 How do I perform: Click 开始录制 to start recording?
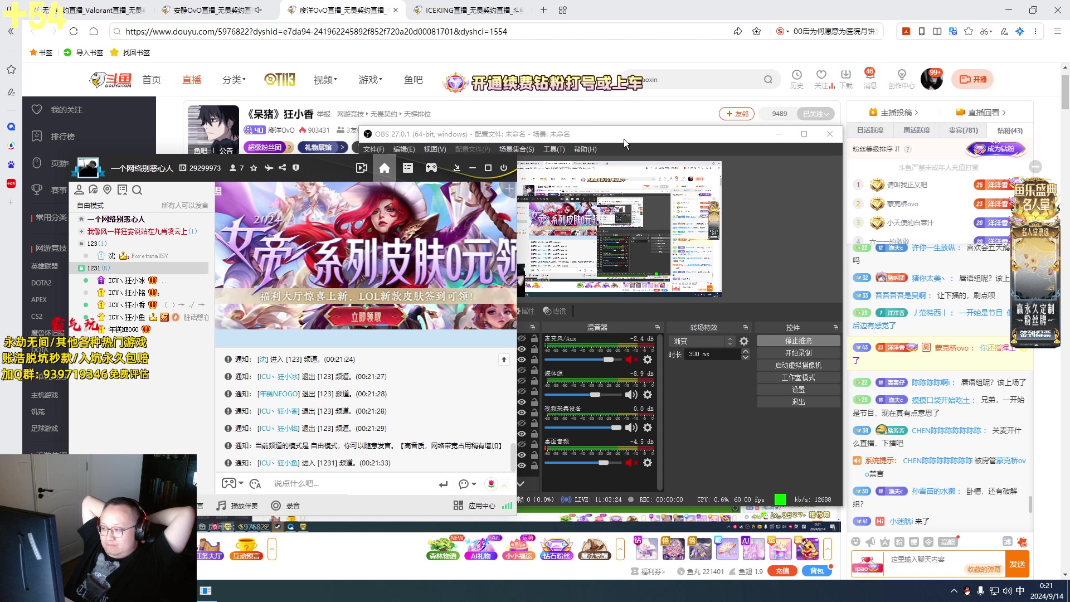click(798, 353)
